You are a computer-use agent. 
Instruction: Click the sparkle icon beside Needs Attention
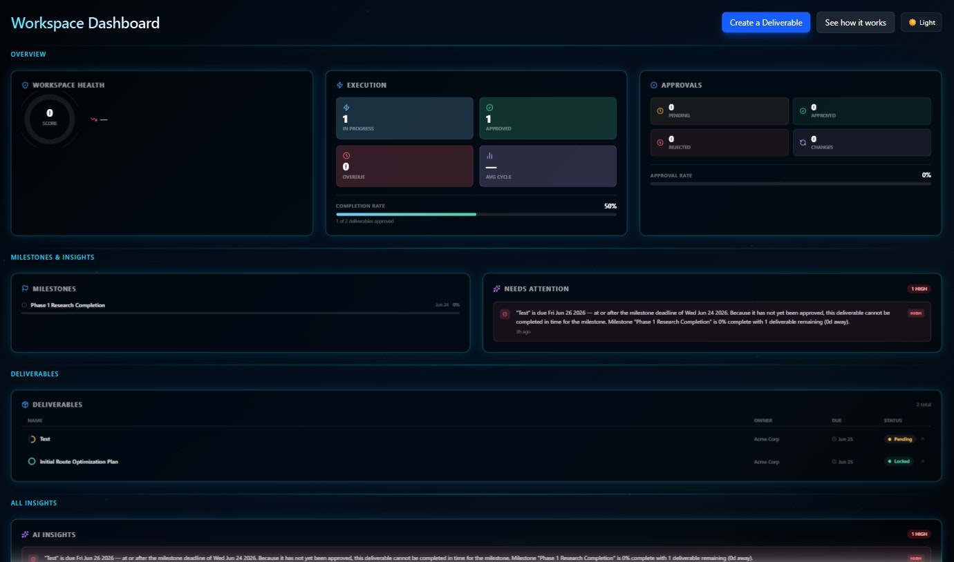497,289
